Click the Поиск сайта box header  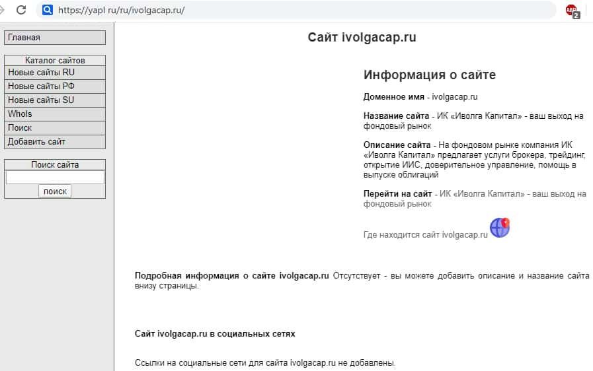coord(55,165)
